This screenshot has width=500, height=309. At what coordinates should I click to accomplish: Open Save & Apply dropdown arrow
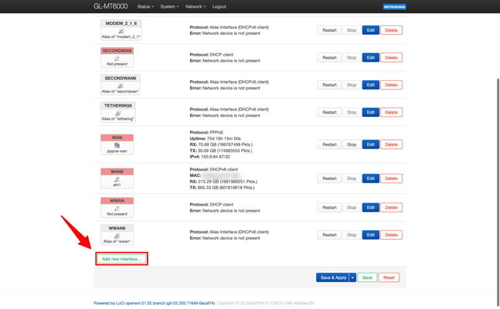point(352,278)
